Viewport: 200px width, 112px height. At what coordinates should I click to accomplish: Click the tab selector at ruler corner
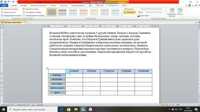pyautogui.click(x=2, y=26)
